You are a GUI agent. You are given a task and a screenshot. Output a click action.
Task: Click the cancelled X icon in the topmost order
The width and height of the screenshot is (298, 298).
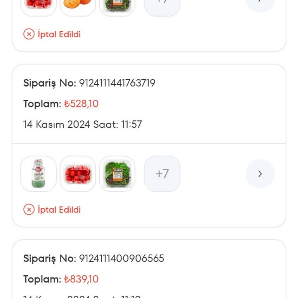tap(29, 34)
